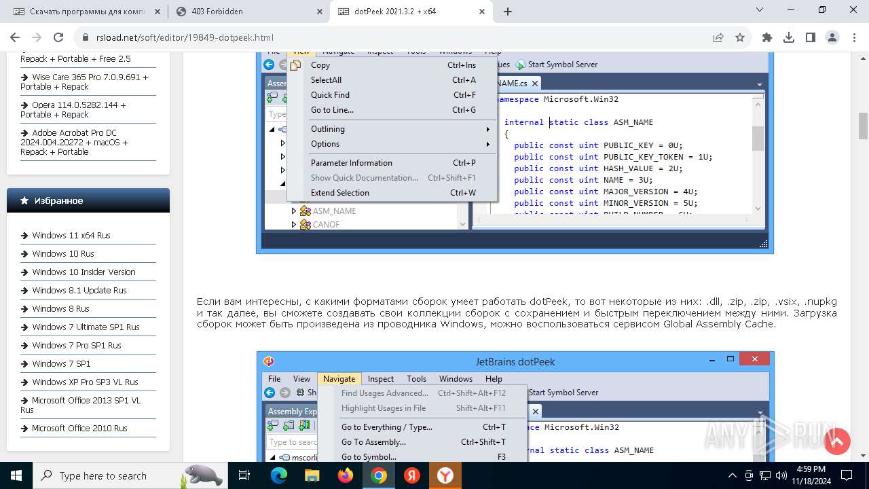Open the Chrome profile avatar

tap(832, 38)
